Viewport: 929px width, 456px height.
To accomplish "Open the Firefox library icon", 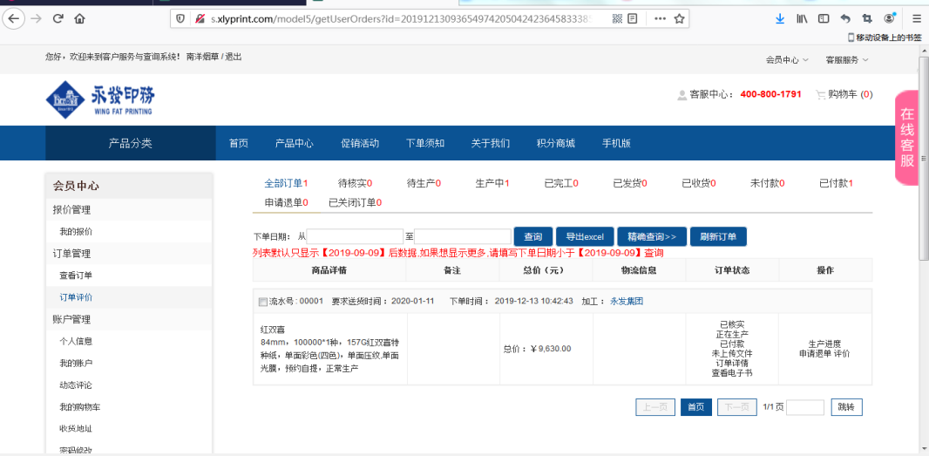I will coord(801,18).
